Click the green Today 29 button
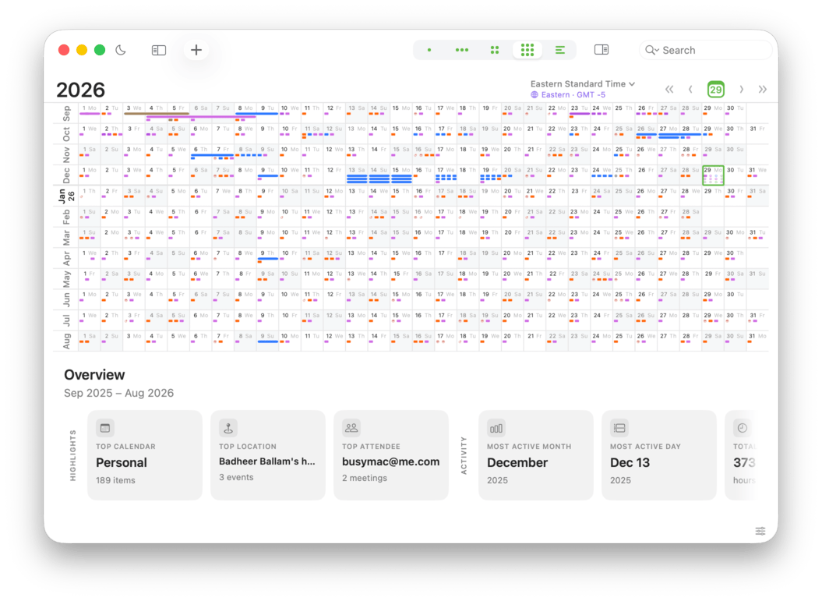The height and width of the screenshot is (601, 822). pos(715,90)
